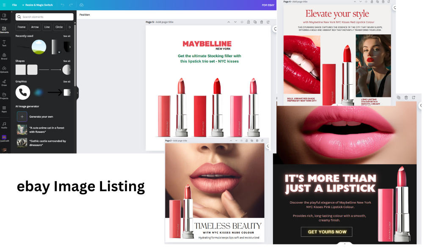Screen dimensions: 425x250
Task: Open the Projects side panel
Action: click(4, 96)
